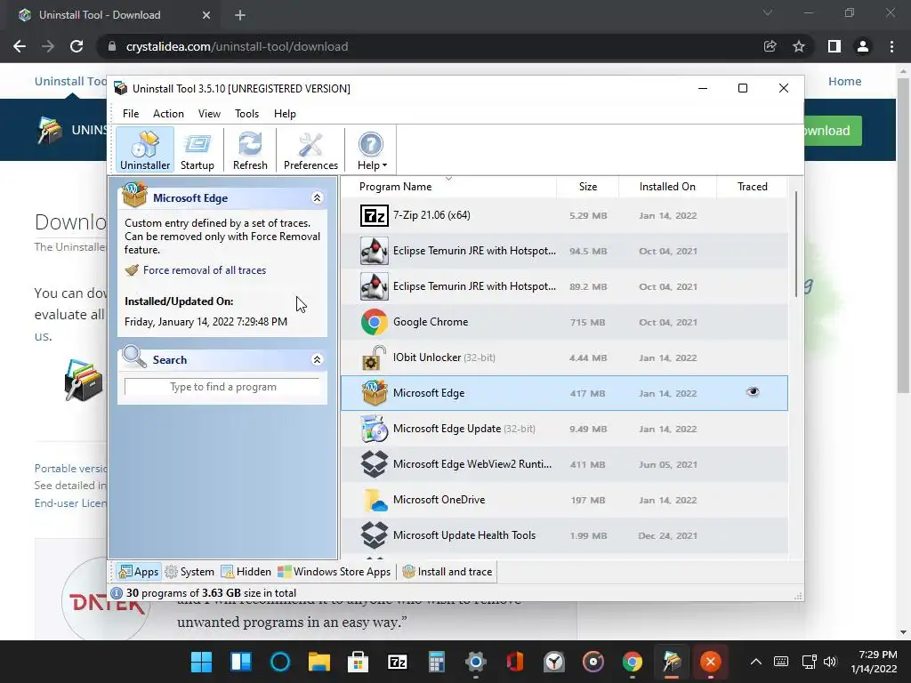The width and height of the screenshot is (911, 683).
Task: Click the webpage vertical scrollbar
Action: (903, 235)
